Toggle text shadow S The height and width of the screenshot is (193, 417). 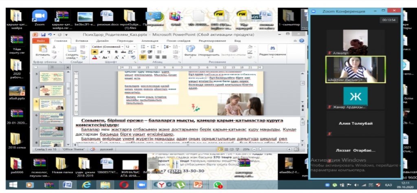[116, 52]
